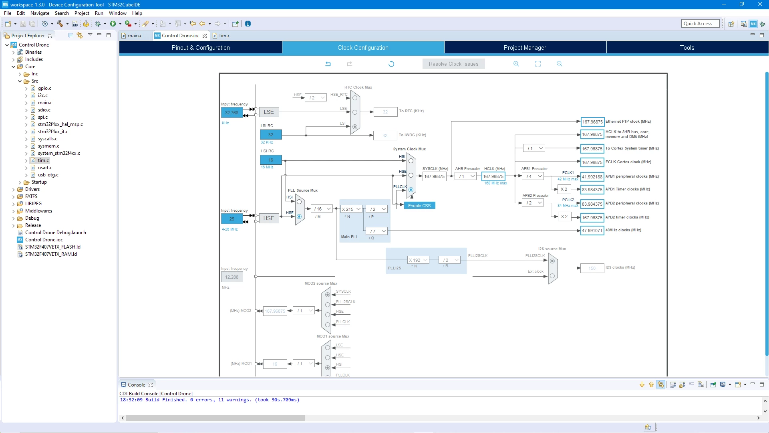769x433 pixels.
Task: Click the Reset clock refresh icon
Action: click(x=391, y=64)
